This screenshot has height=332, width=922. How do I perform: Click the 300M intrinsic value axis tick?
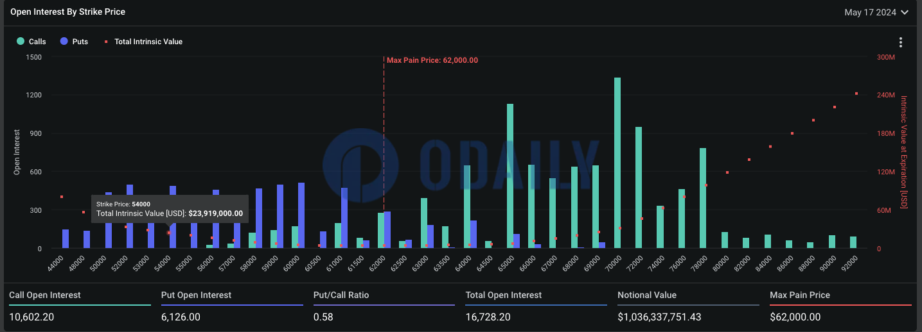[886, 57]
